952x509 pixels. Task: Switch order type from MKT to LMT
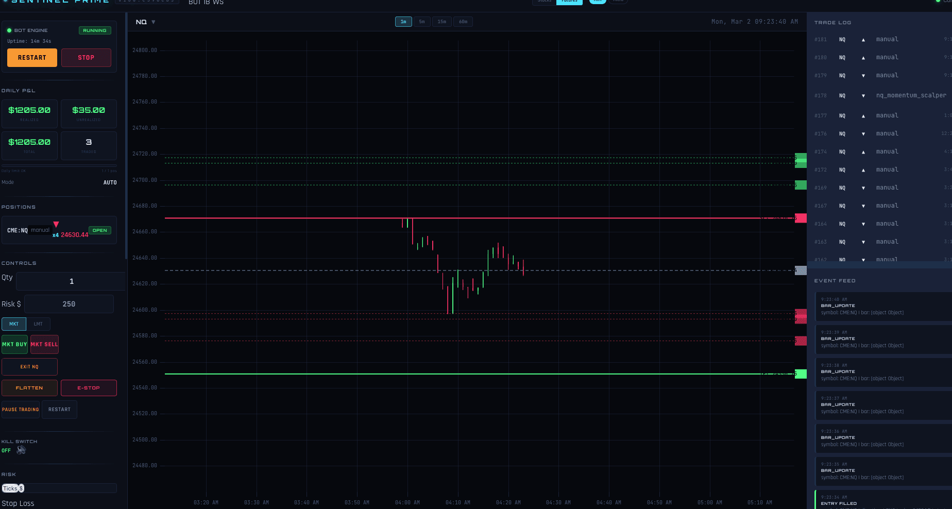coord(38,324)
